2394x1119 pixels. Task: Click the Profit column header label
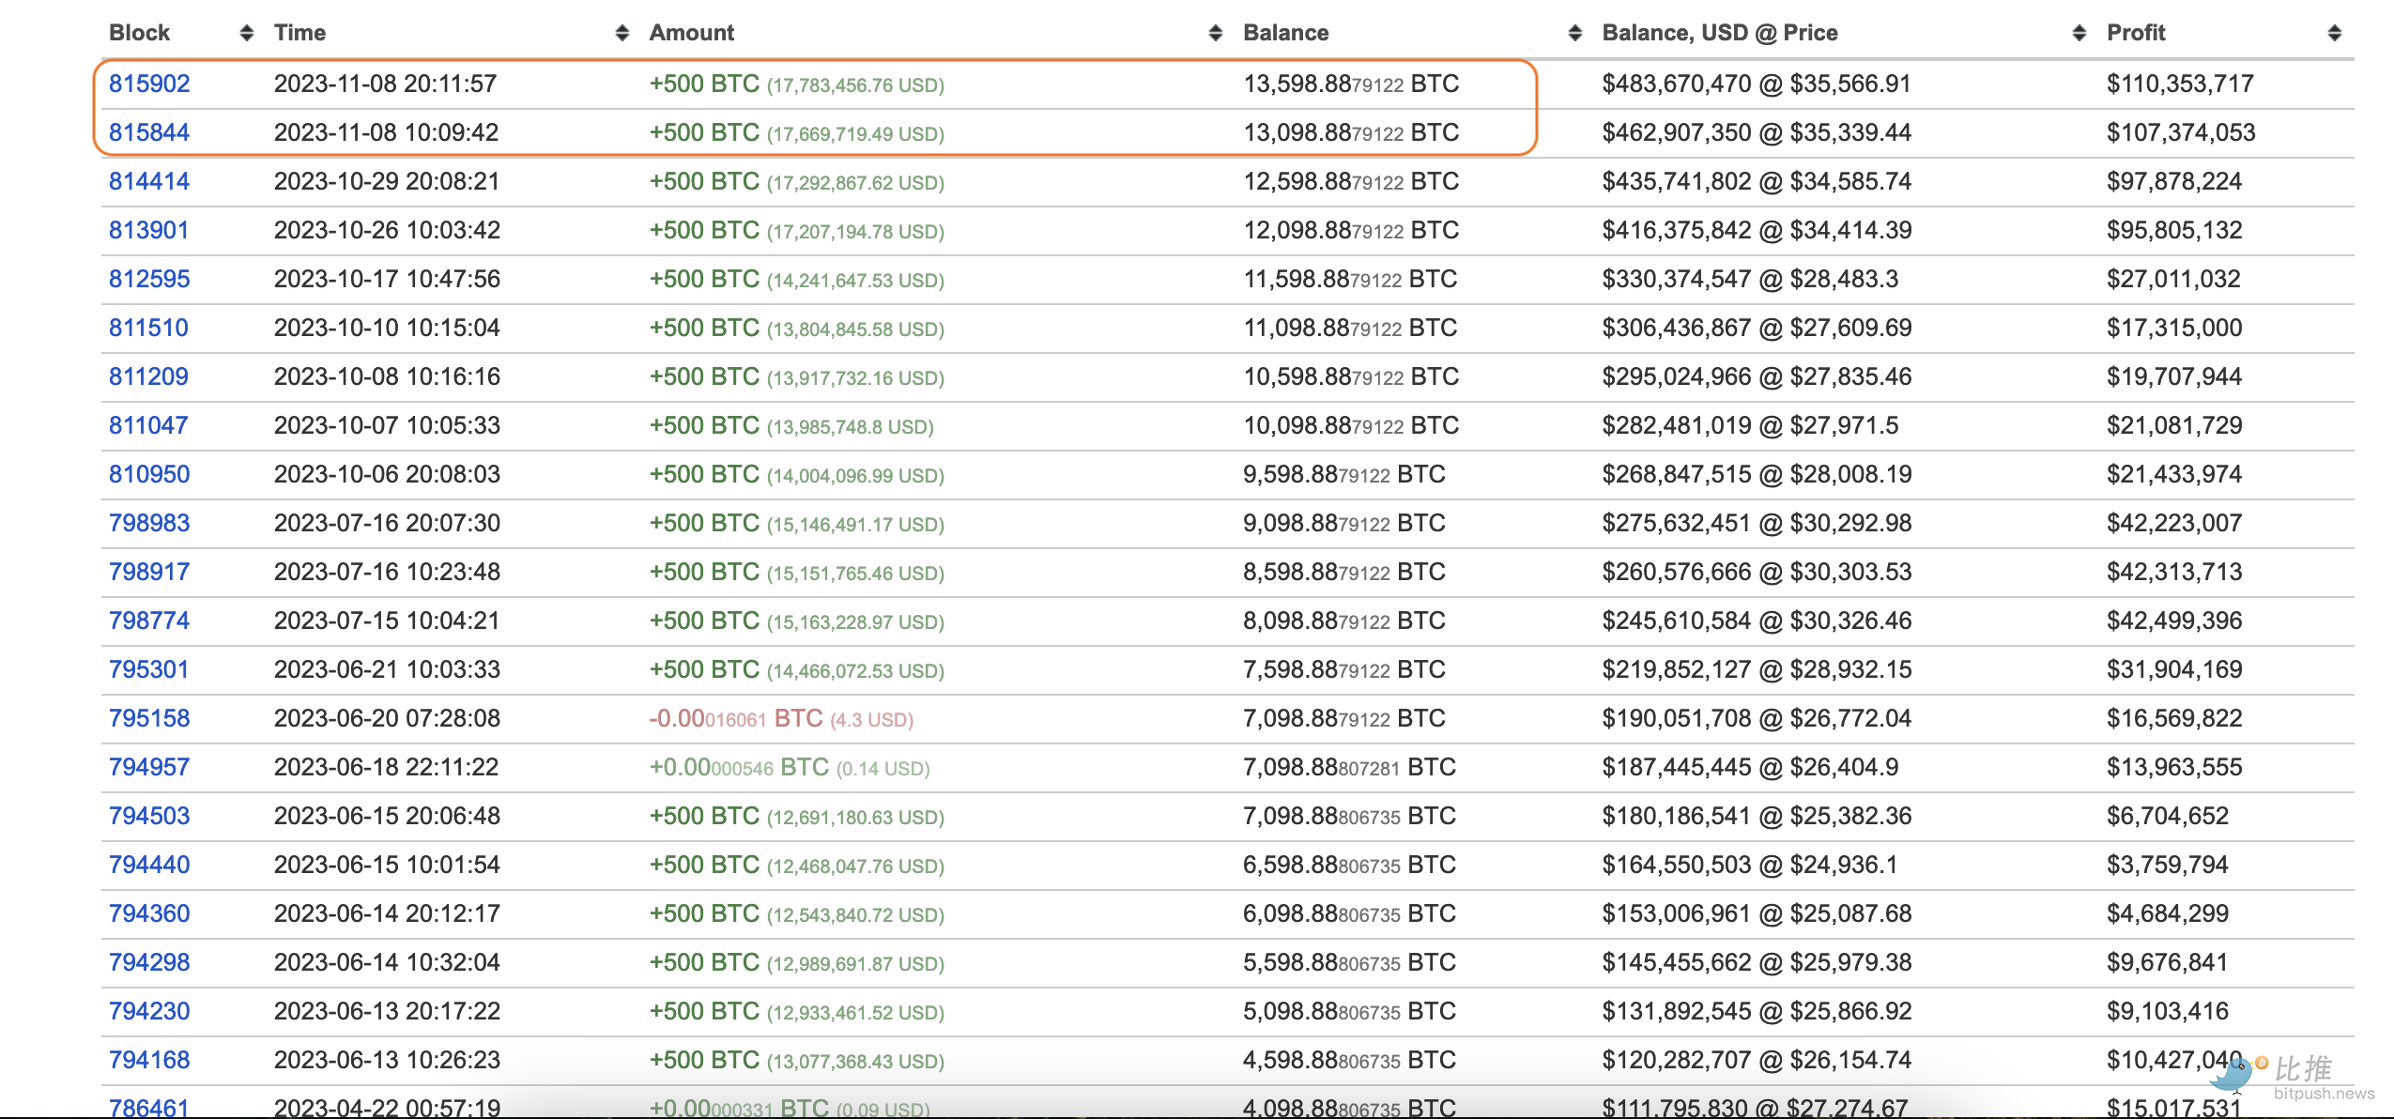tap(2135, 33)
